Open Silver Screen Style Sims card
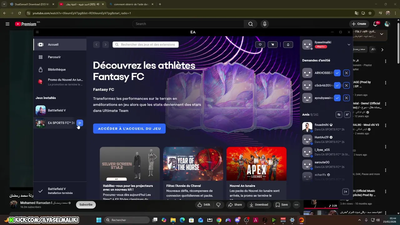Viewport: 400px width, 225px height. coord(130,173)
